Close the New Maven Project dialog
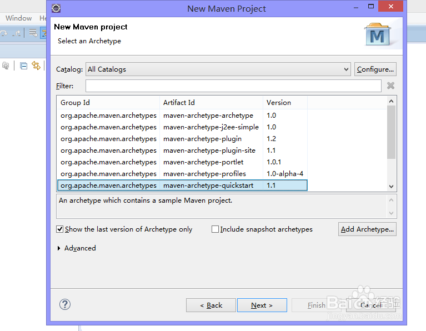426x331 pixels. point(390,6)
